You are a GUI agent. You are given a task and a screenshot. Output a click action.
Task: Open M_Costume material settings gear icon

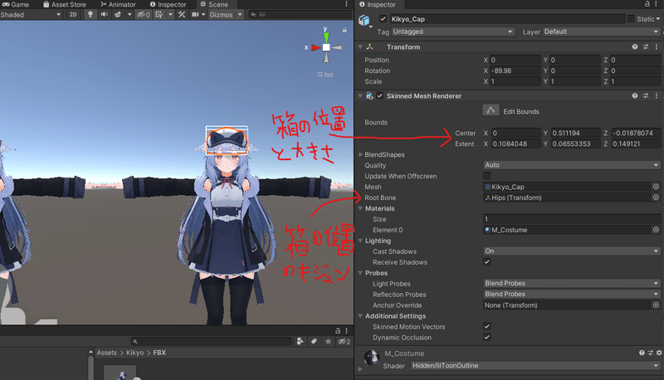coord(658,353)
